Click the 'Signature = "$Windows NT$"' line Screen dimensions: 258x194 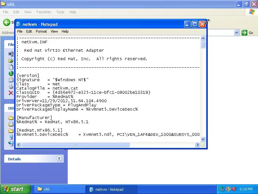(x=52, y=80)
